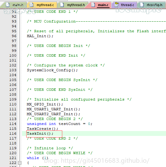The image size is (166, 167).
Task: Open the mythread.c tab
Action: [42, 5]
